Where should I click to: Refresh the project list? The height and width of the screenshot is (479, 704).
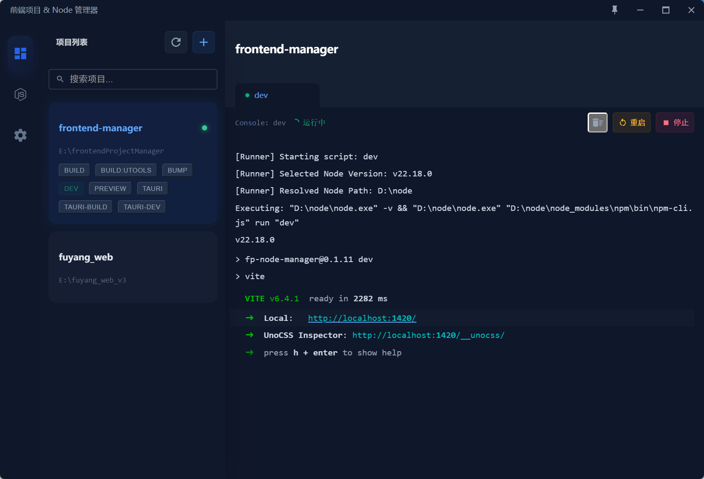(176, 42)
